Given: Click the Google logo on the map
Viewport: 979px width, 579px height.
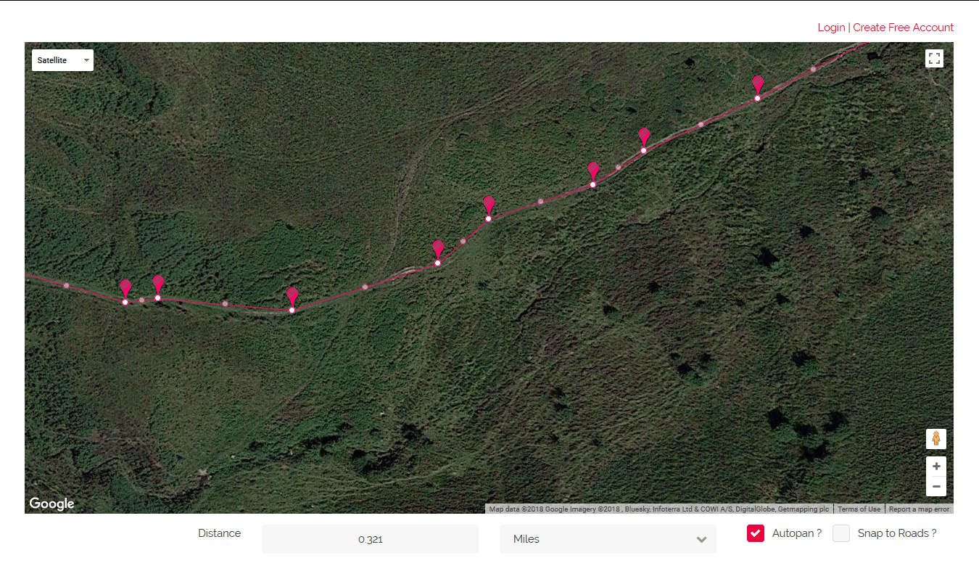Looking at the screenshot, I should pyautogui.click(x=51, y=503).
